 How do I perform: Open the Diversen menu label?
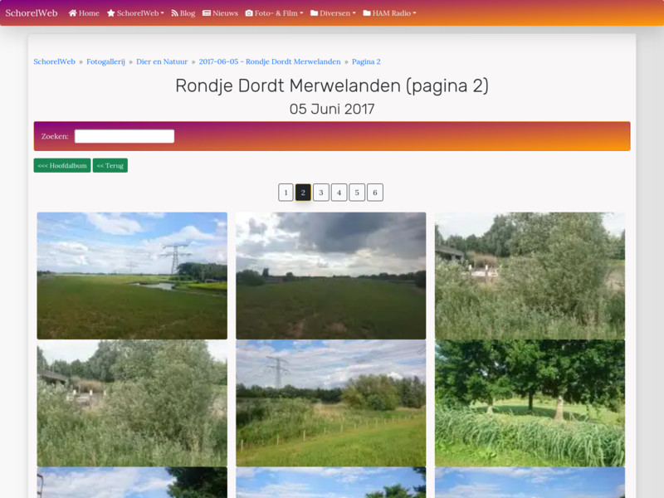coord(334,13)
